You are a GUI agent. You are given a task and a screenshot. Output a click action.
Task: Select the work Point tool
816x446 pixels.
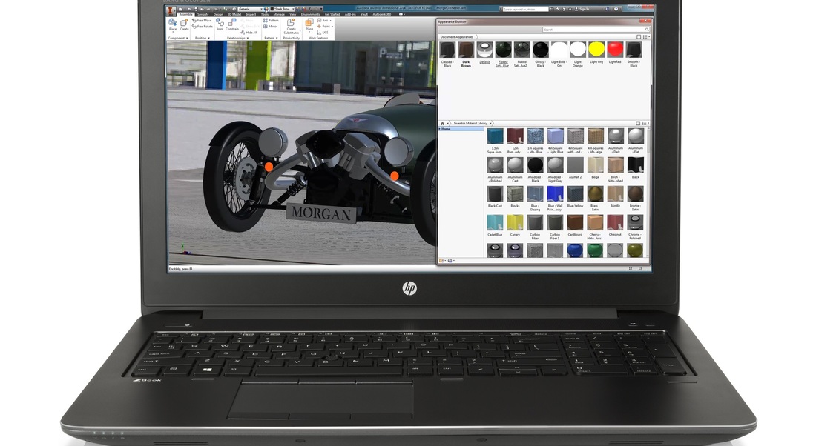pyautogui.click(x=324, y=26)
